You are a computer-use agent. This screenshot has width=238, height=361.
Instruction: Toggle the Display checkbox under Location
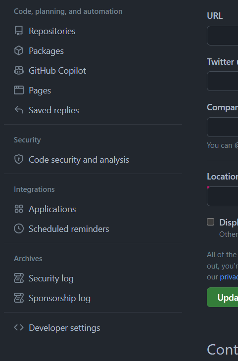click(210, 222)
